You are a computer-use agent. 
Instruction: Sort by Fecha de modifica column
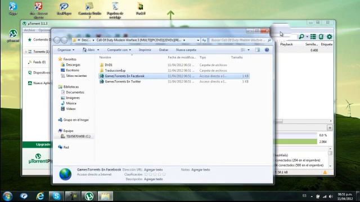pyautogui.click(x=182, y=57)
